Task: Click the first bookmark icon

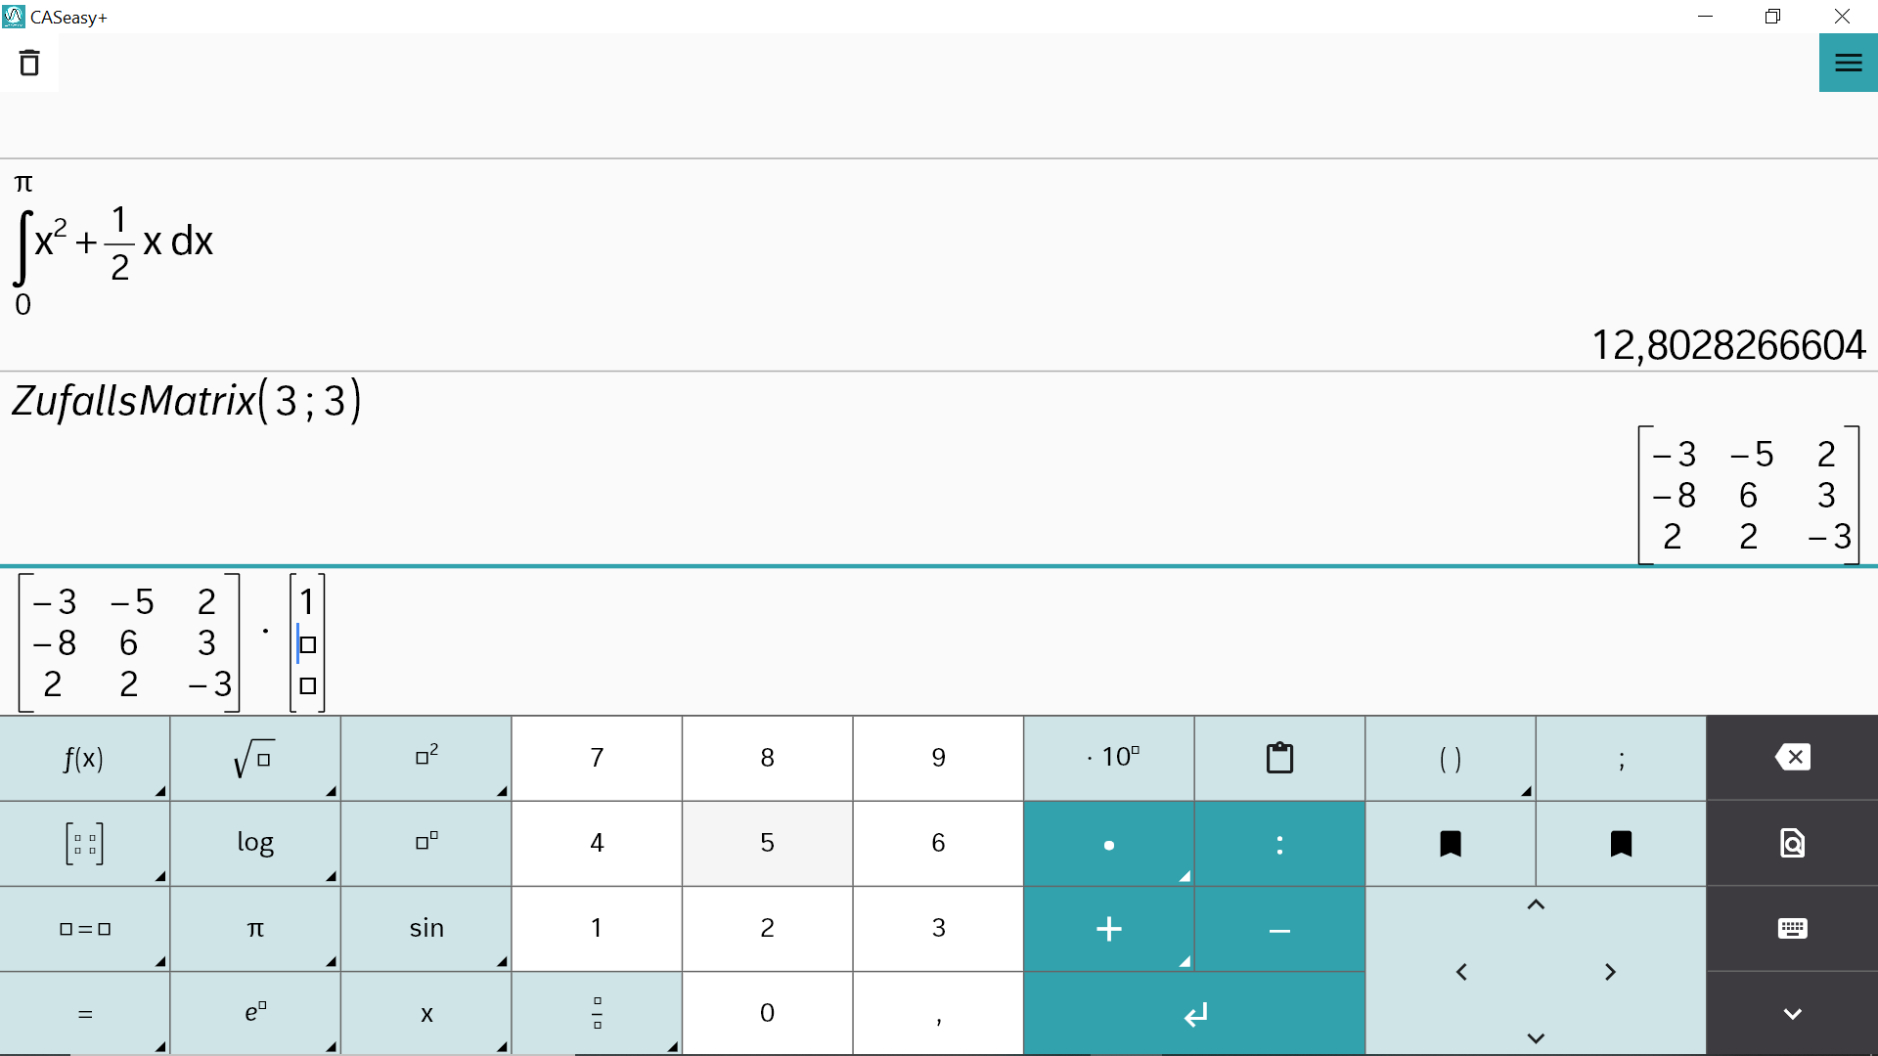Action: pyautogui.click(x=1450, y=843)
